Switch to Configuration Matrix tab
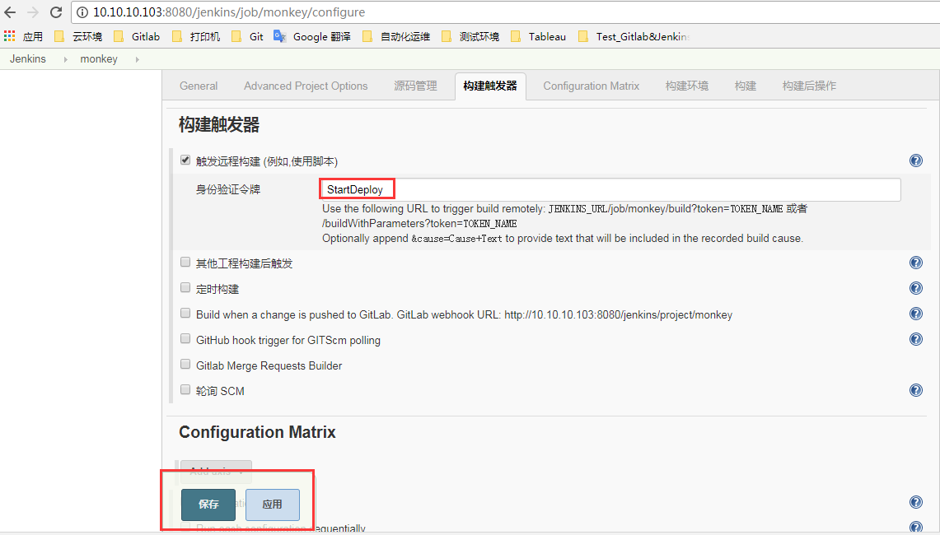 pos(591,86)
